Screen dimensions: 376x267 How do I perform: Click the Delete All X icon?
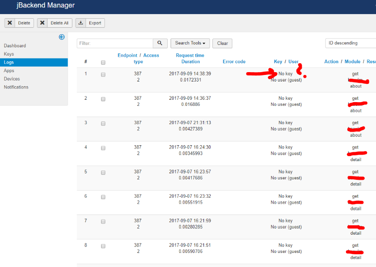pyautogui.click(x=42, y=23)
